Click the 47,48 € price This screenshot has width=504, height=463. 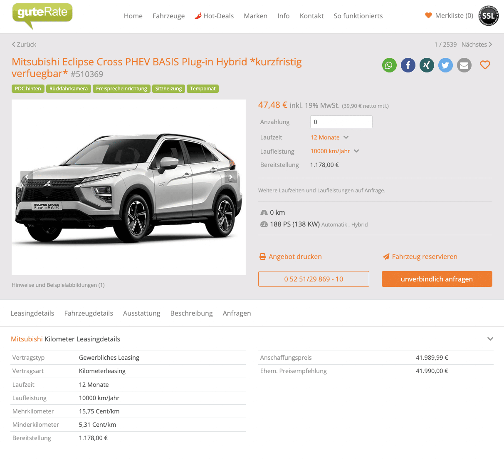(273, 105)
